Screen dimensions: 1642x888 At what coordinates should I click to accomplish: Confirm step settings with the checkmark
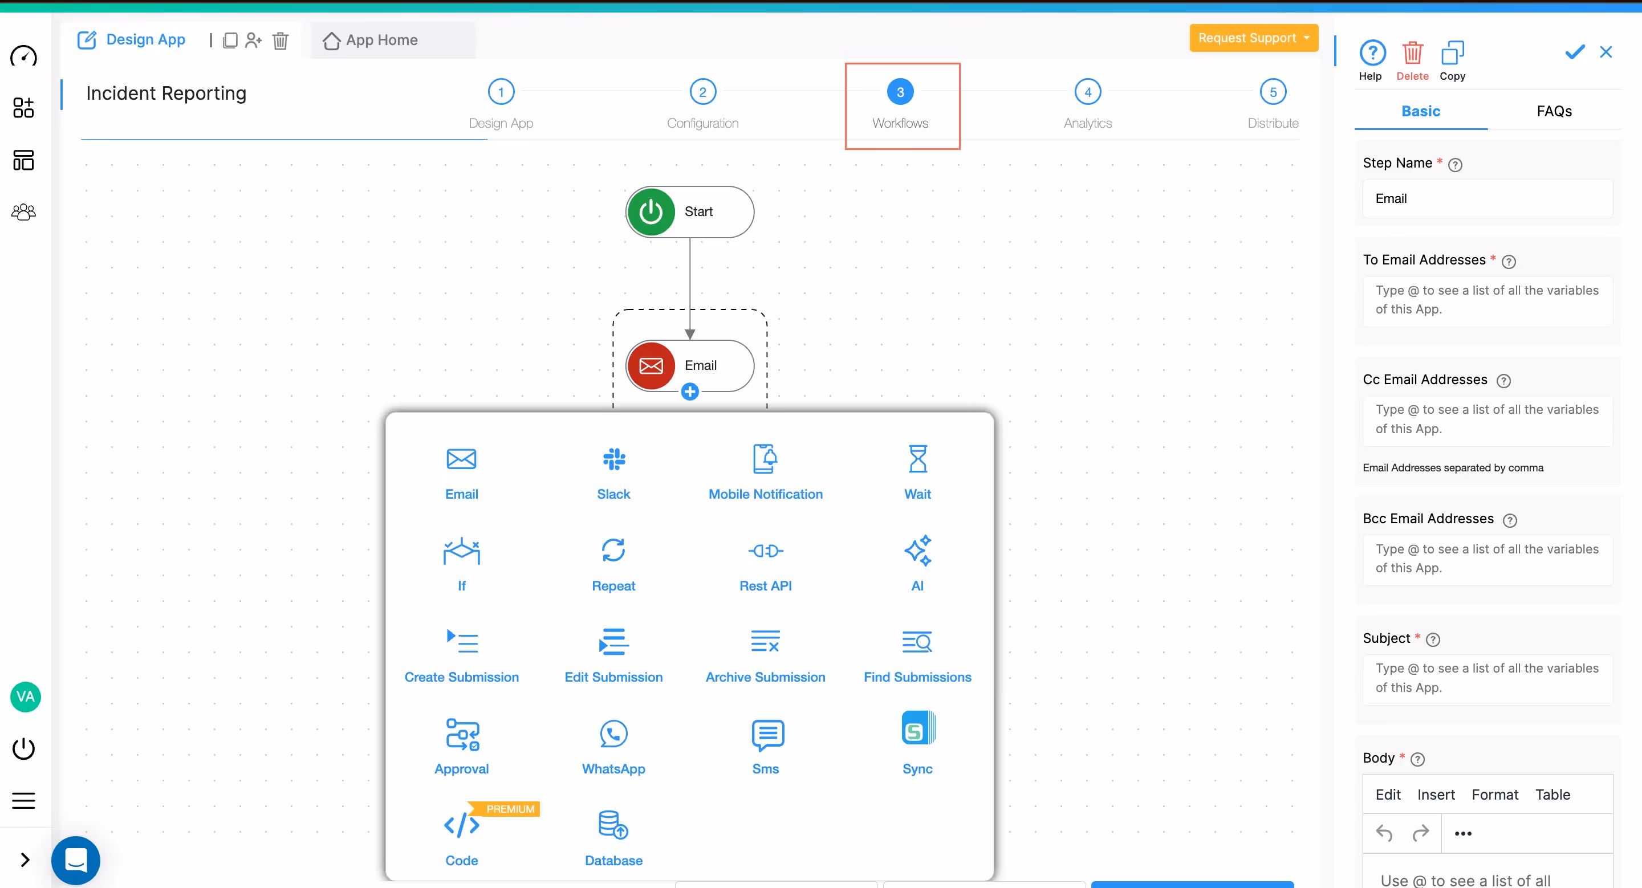click(1574, 52)
